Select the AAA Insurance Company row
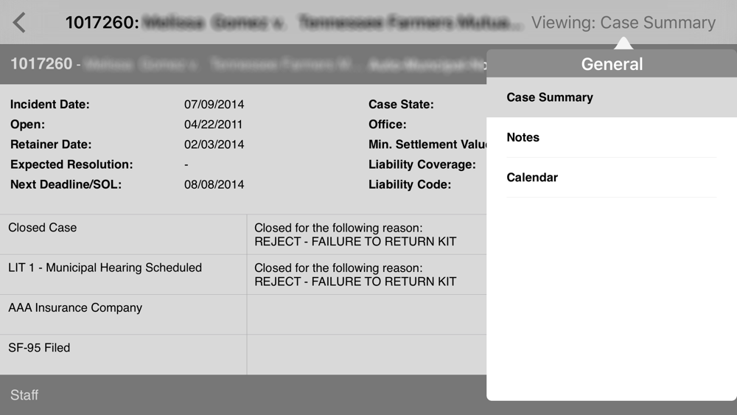This screenshot has height=415, width=737. (123, 315)
